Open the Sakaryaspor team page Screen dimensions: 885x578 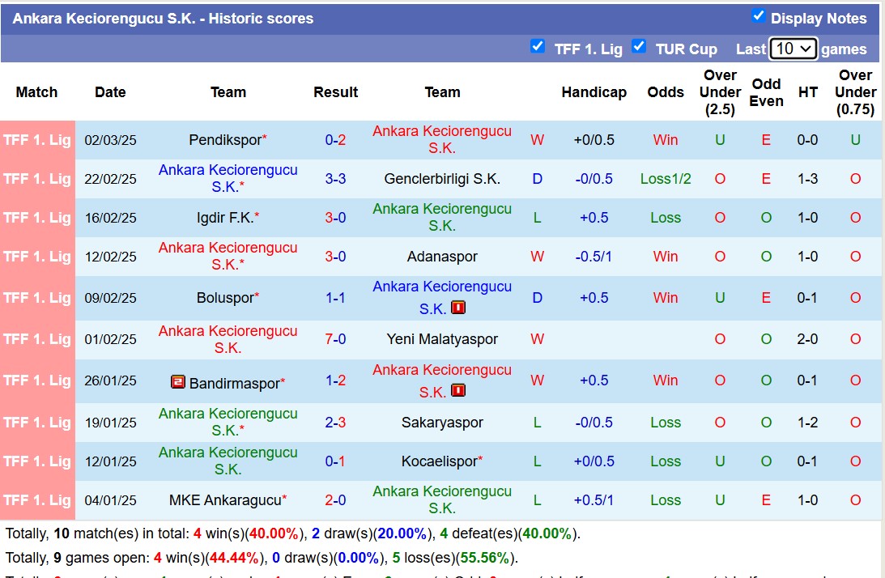(x=442, y=422)
